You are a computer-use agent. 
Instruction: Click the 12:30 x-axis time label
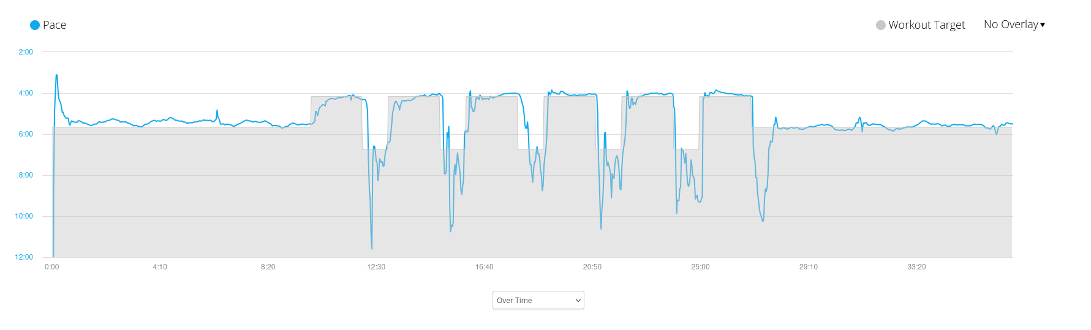point(376,267)
